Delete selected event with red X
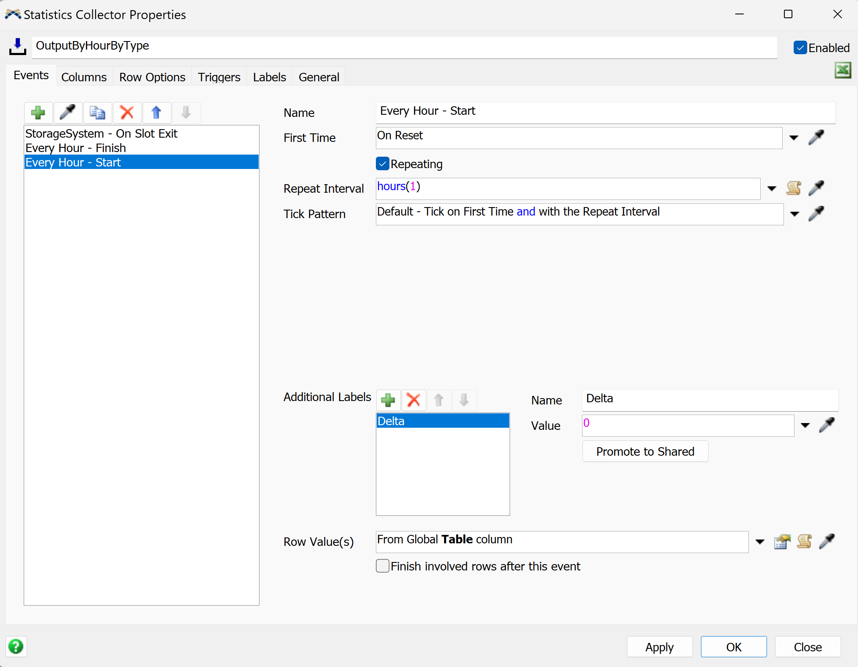The height and width of the screenshot is (667, 858). [x=127, y=113]
